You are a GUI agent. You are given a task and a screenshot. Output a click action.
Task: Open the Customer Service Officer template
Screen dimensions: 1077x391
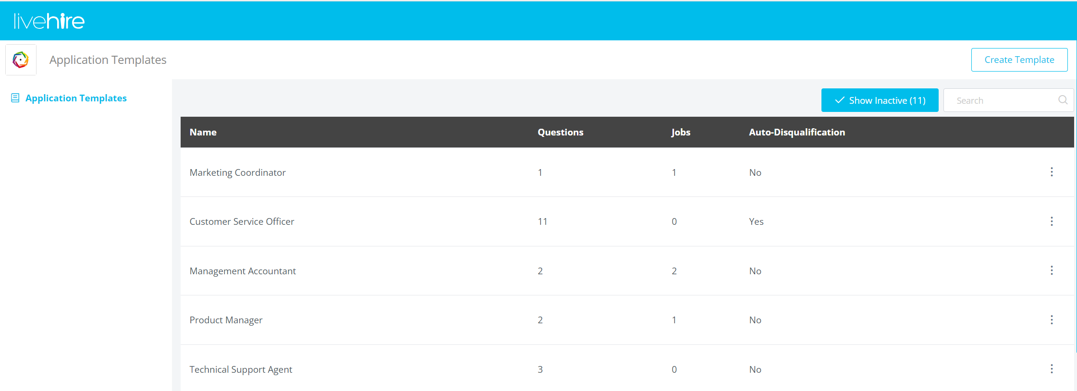click(242, 221)
